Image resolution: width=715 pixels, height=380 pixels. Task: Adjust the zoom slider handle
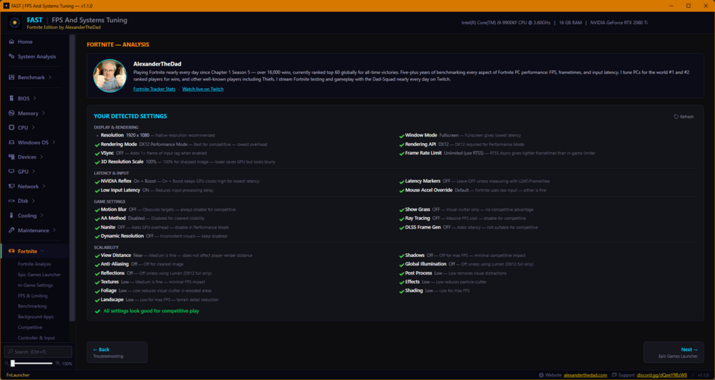[13, 364]
